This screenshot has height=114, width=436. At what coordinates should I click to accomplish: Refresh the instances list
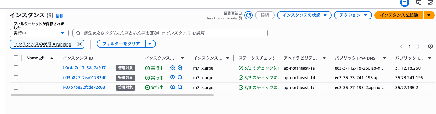[248, 15]
